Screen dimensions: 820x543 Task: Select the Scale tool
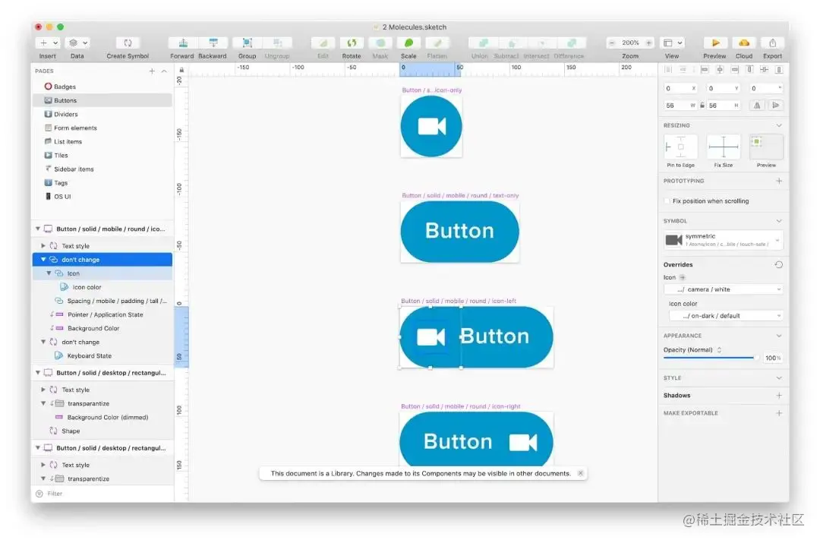[x=408, y=43]
